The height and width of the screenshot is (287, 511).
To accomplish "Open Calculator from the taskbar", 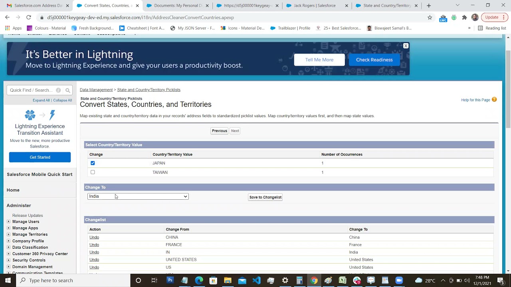I will tap(299, 280).
